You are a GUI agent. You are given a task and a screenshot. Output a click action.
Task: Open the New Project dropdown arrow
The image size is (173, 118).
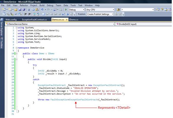[7, 10]
